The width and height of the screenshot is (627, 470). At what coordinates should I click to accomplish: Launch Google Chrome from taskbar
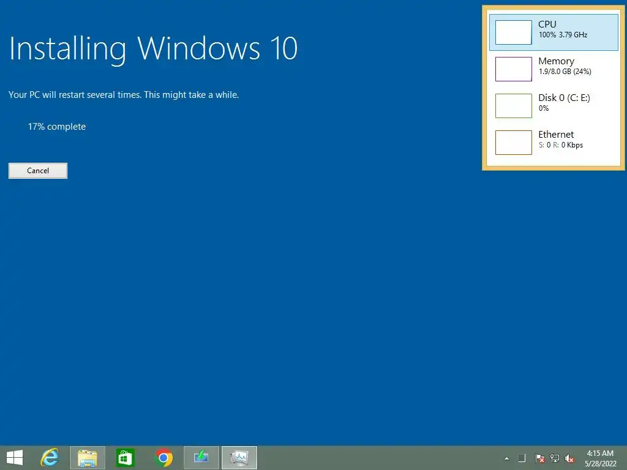coord(163,458)
